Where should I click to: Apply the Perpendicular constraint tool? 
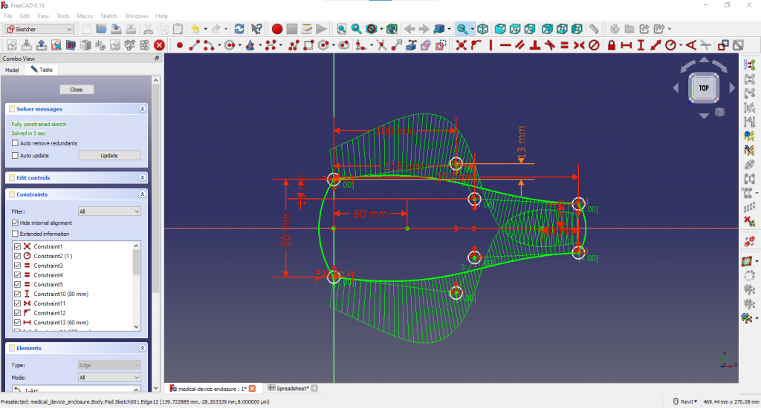tap(535, 45)
